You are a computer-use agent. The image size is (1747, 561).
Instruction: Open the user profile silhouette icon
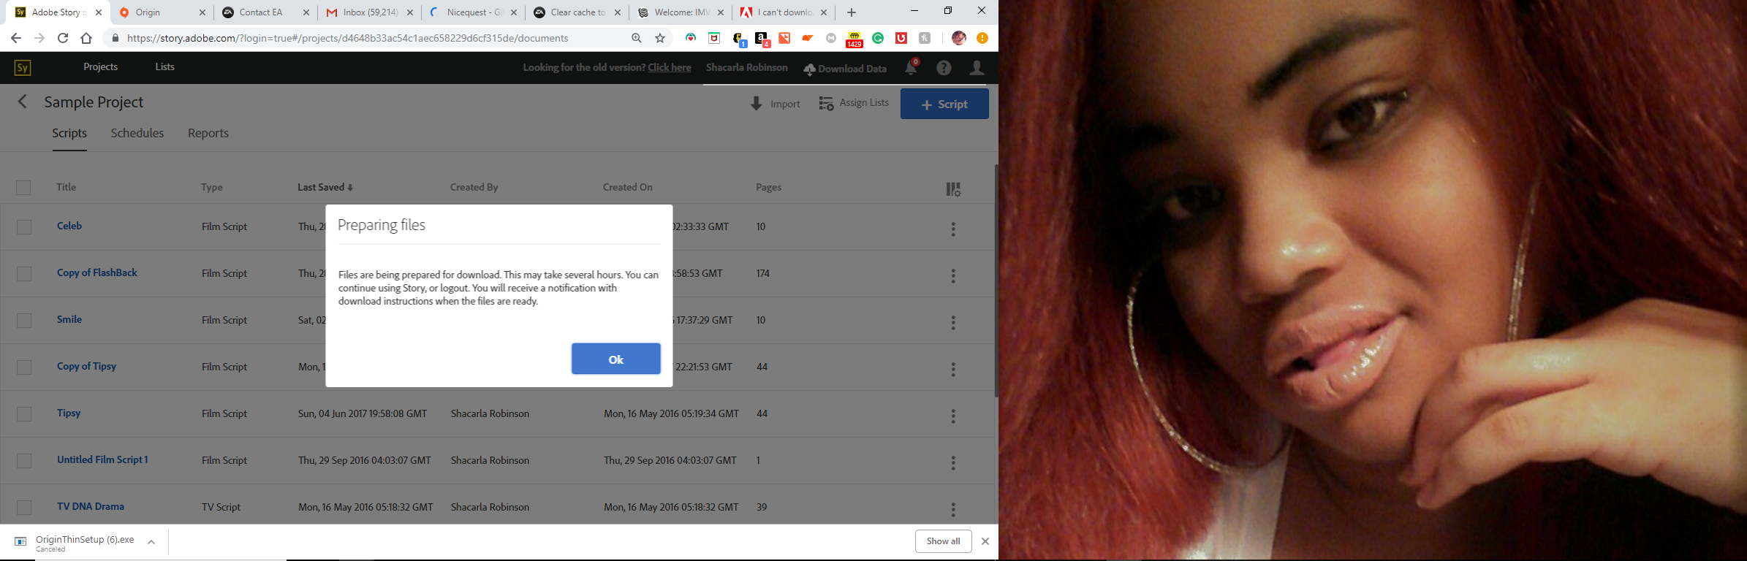(977, 68)
